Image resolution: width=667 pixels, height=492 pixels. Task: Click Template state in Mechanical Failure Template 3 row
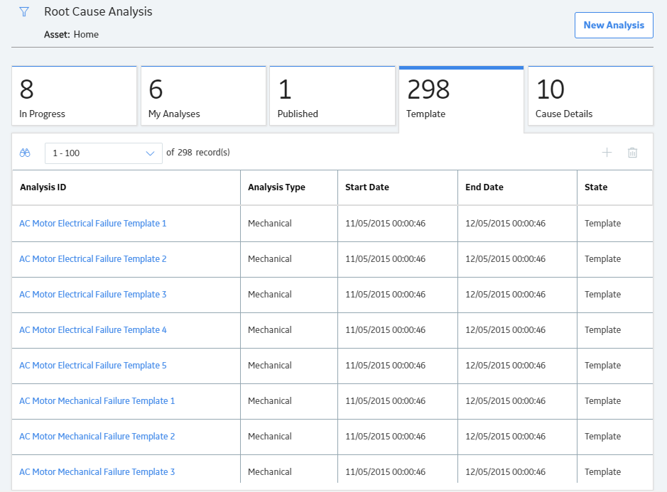pyautogui.click(x=603, y=472)
